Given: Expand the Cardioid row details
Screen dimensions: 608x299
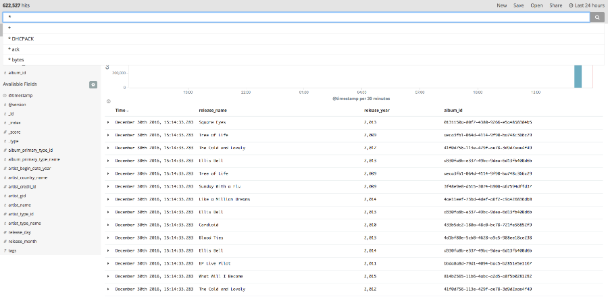Looking at the screenshot, I should (108, 225).
